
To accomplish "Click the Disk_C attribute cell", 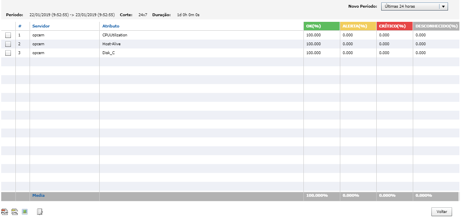I will [x=109, y=53].
